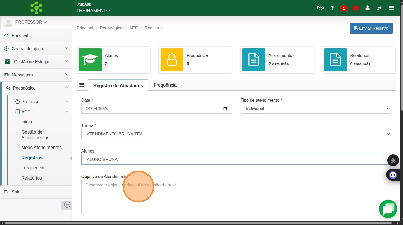Expand the Central de ajuda menu
This screenshot has width=403, height=225.
[x=36, y=49]
